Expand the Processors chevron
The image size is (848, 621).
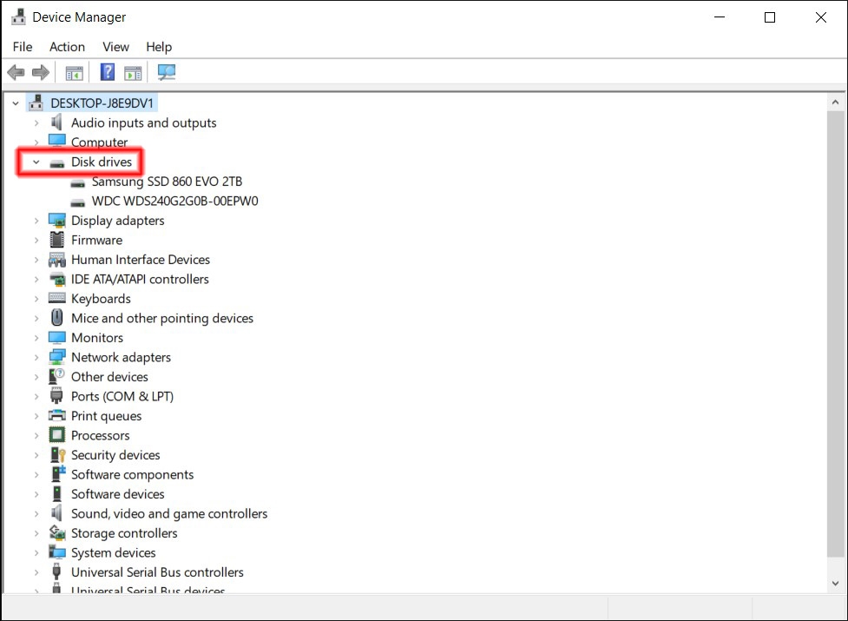tap(36, 435)
